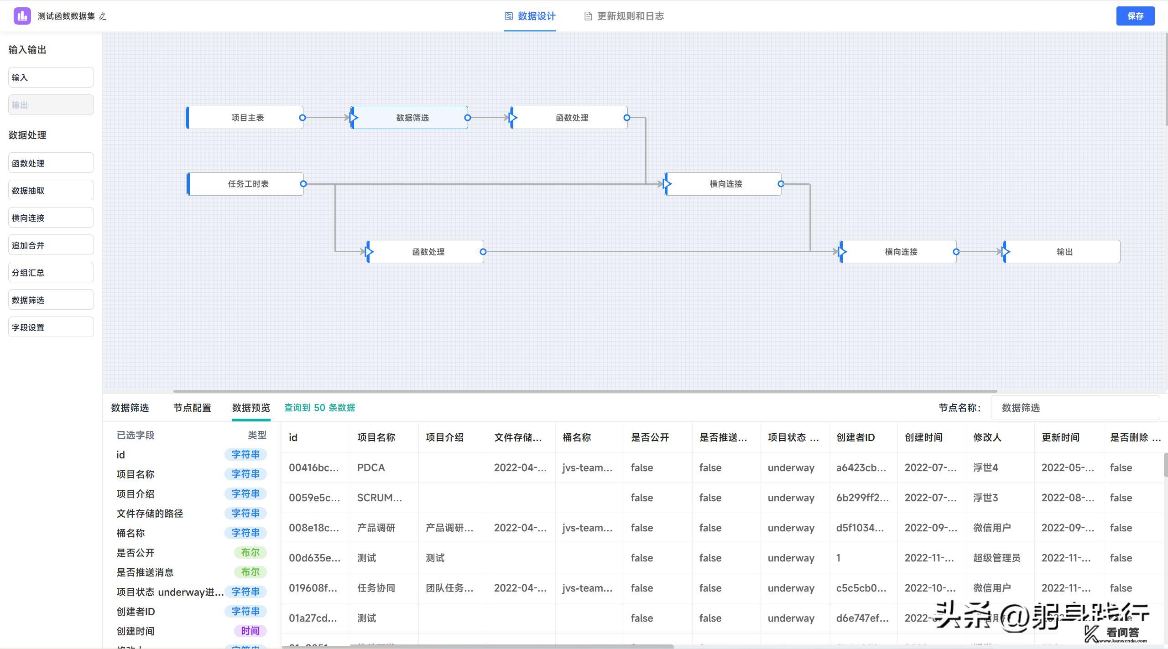This screenshot has width=1168, height=649.
Task: Select disabled 输出 component in sidebar
Action: pyautogui.click(x=51, y=105)
